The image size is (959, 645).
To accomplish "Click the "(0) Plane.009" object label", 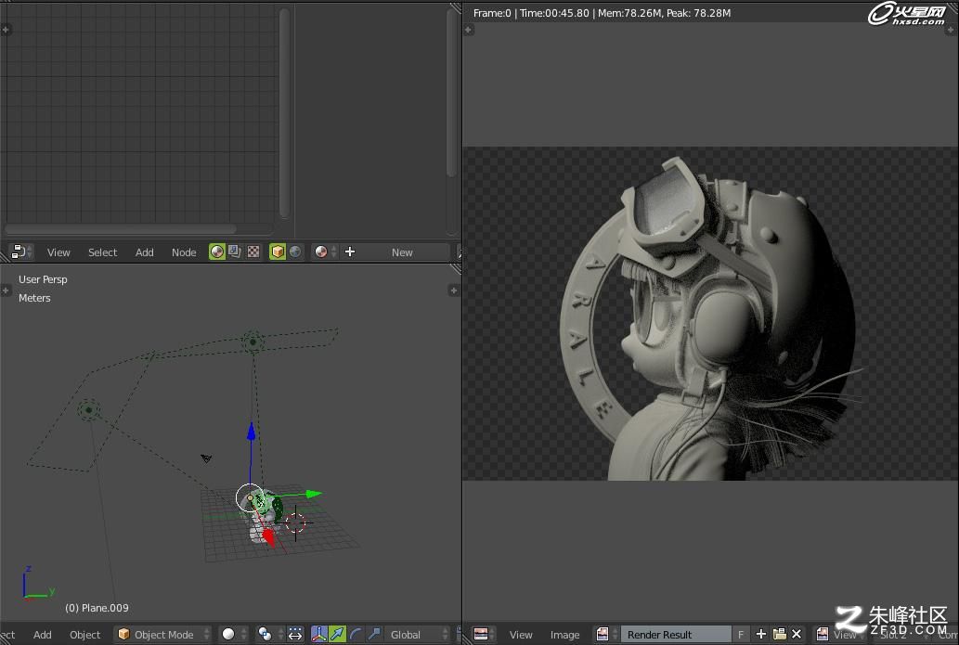I will (x=97, y=608).
